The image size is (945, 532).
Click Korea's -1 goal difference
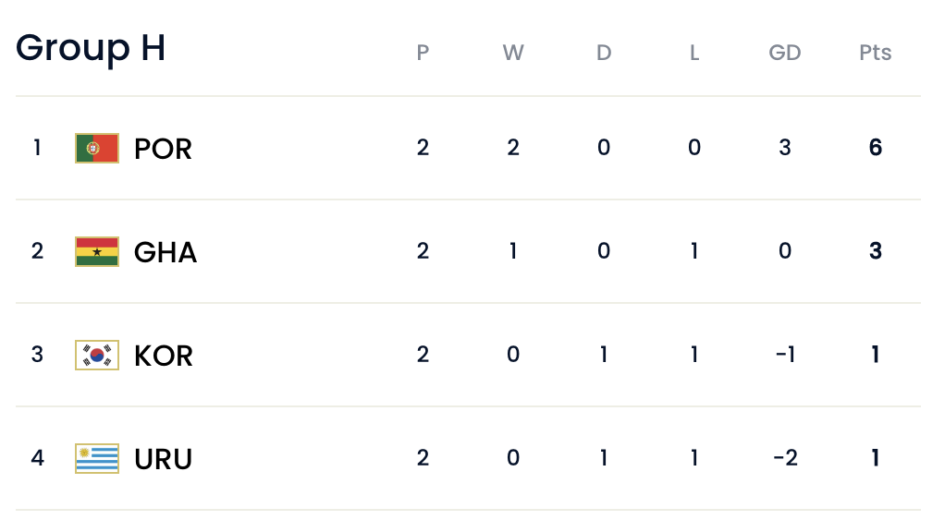pos(785,355)
